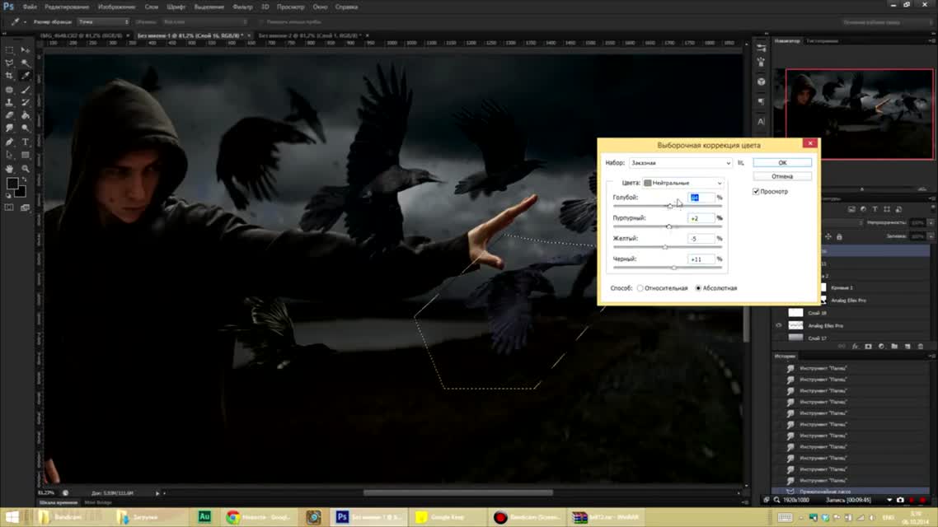938x527 pixels.
Task: Confirm the dialog with OK
Action: (782, 162)
